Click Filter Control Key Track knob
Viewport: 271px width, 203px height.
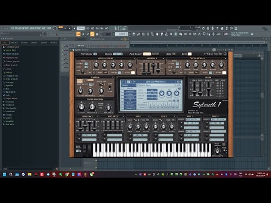(108, 108)
